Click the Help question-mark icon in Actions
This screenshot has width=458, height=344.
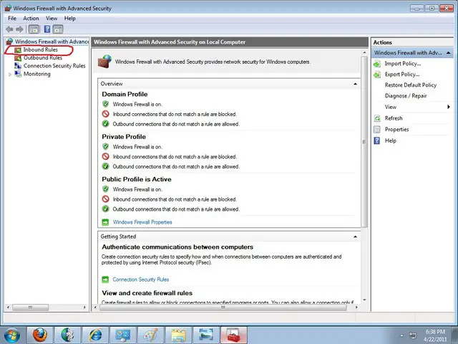(377, 141)
